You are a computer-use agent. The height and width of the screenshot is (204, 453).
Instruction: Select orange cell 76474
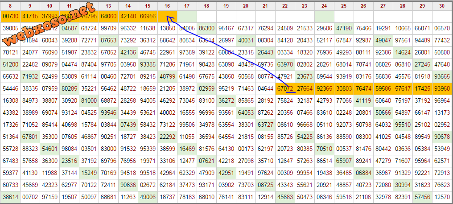pos(363,89)
